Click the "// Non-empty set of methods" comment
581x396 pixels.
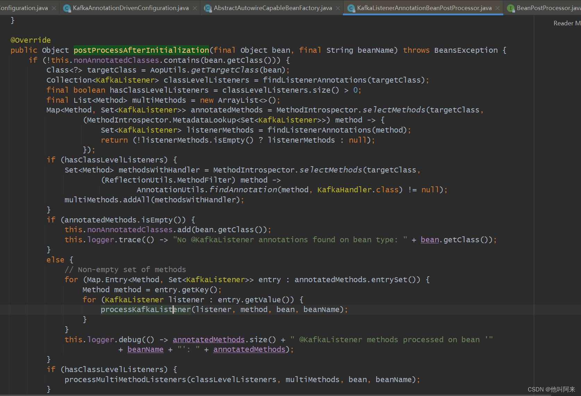(x=125, y=270)
